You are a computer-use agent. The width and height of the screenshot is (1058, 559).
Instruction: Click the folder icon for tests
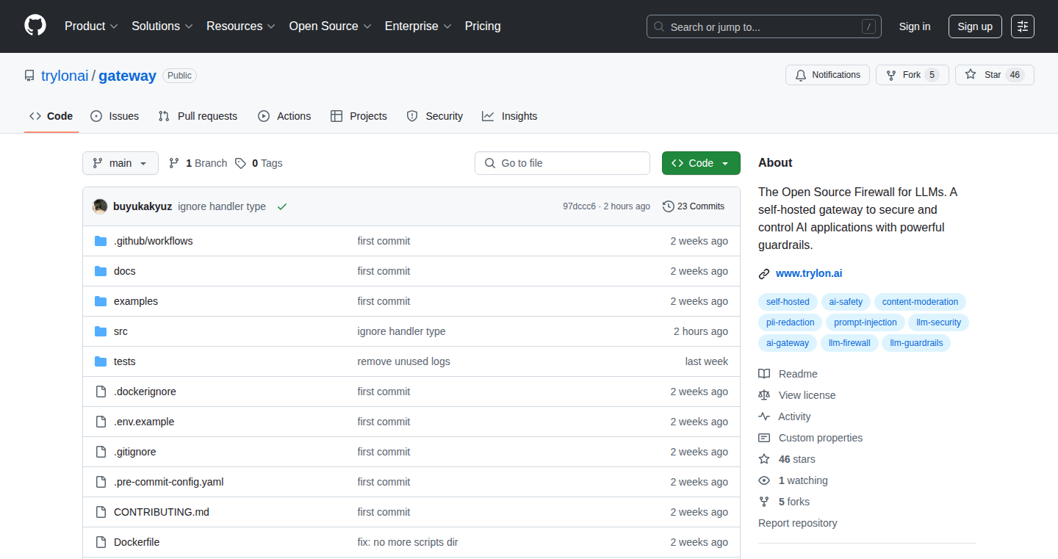[101, 361]
